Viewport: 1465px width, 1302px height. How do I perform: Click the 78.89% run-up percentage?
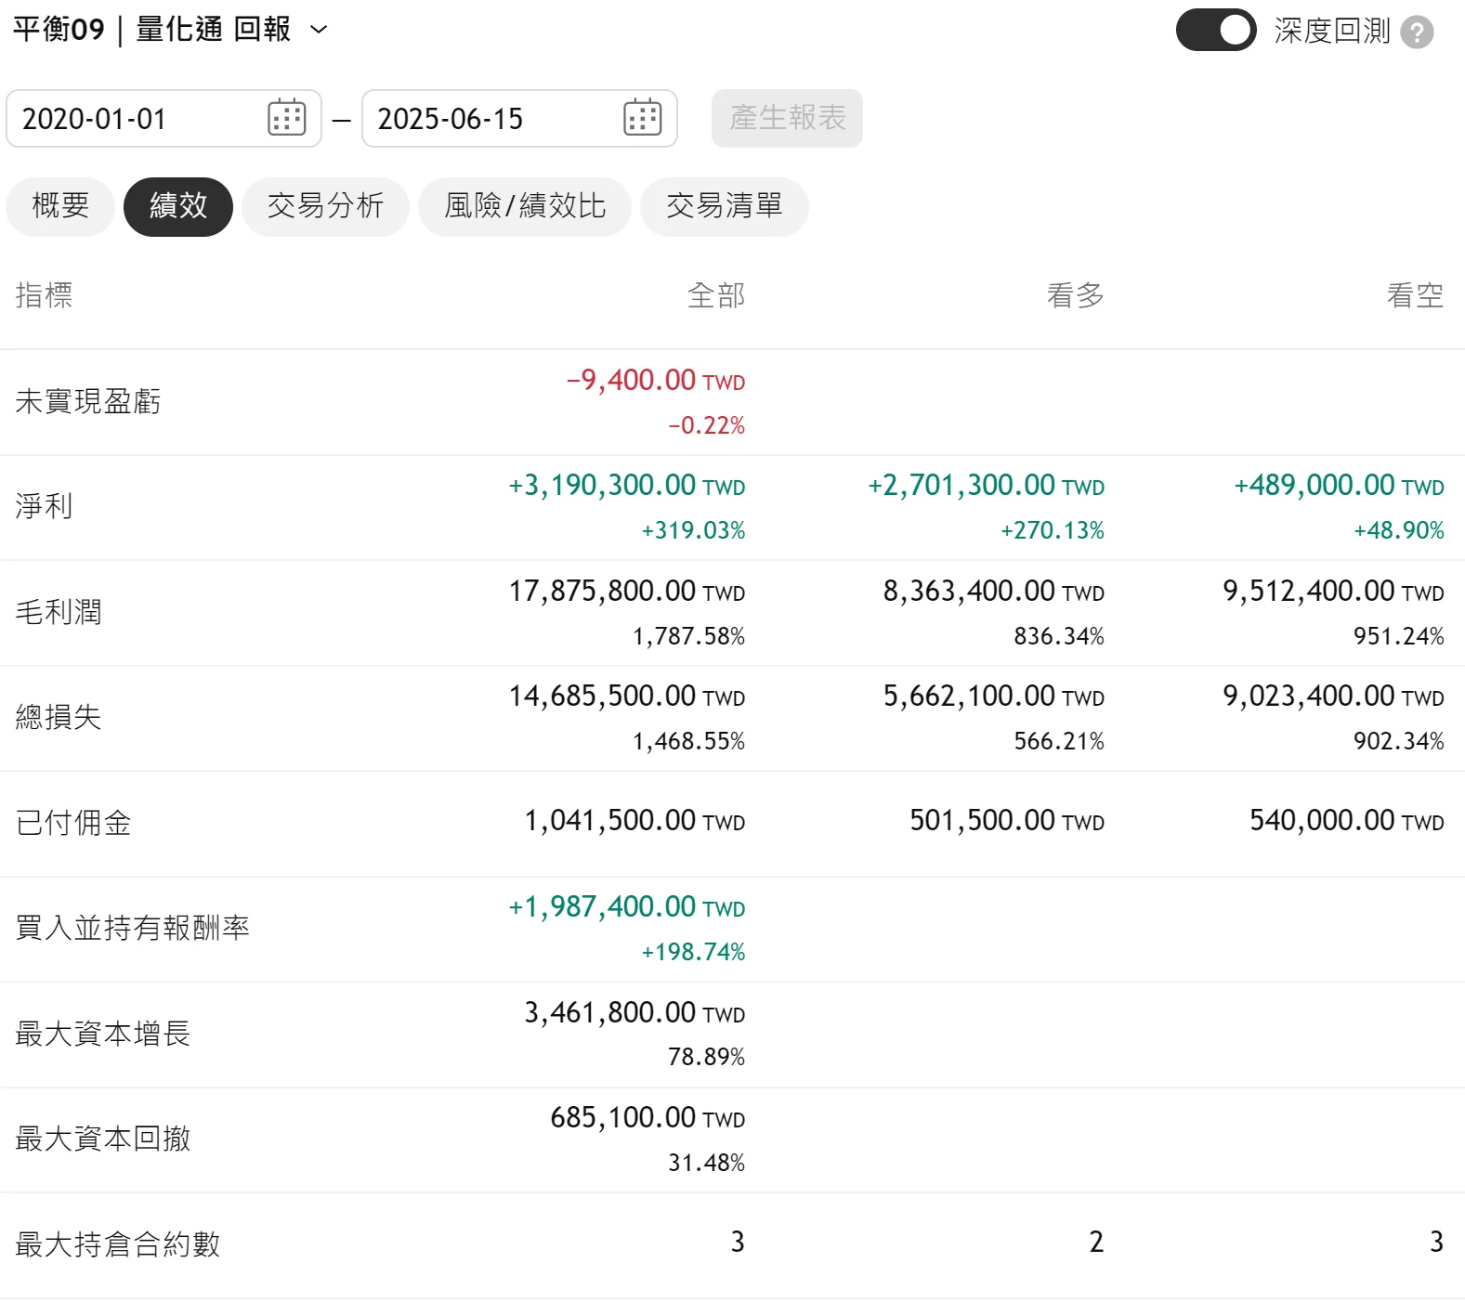coord(707,1057)
